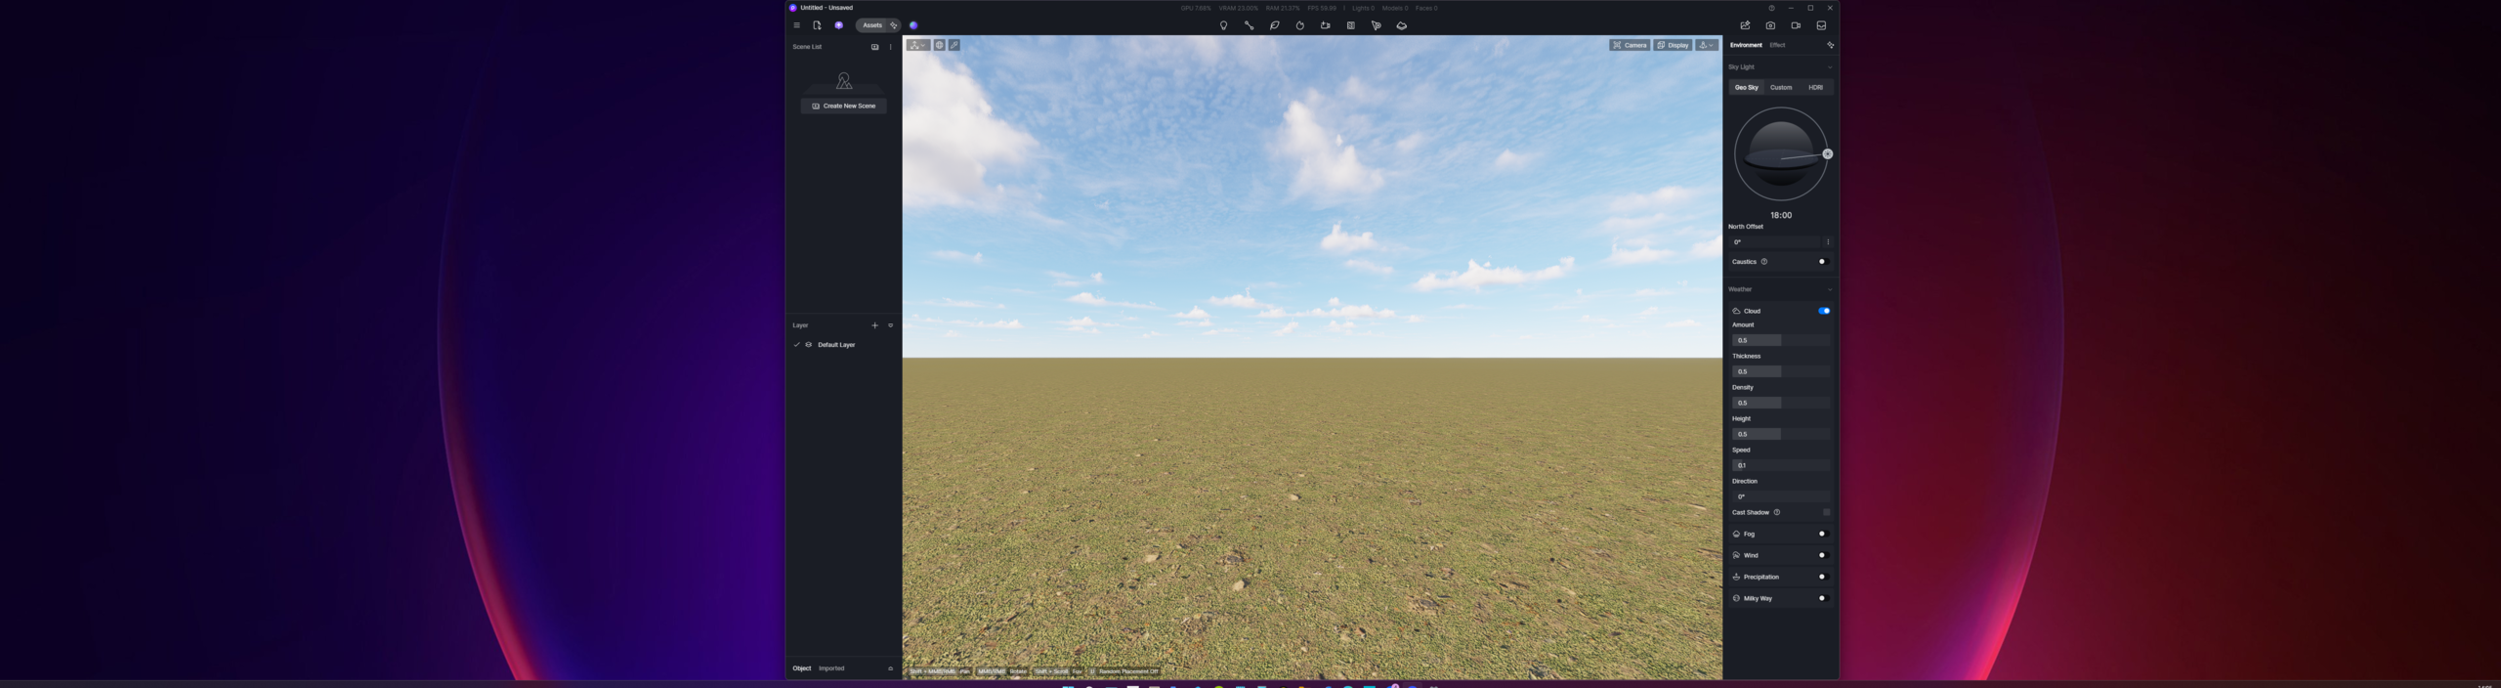Check the Cast Shadow checkbox
2501x688 pixels.
[x=1826, y=512]
